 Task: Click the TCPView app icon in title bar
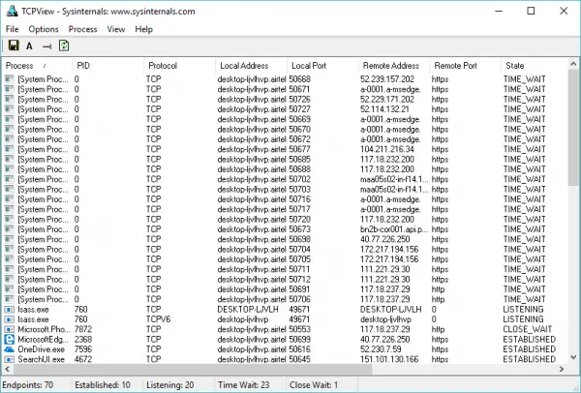point(12,11)
